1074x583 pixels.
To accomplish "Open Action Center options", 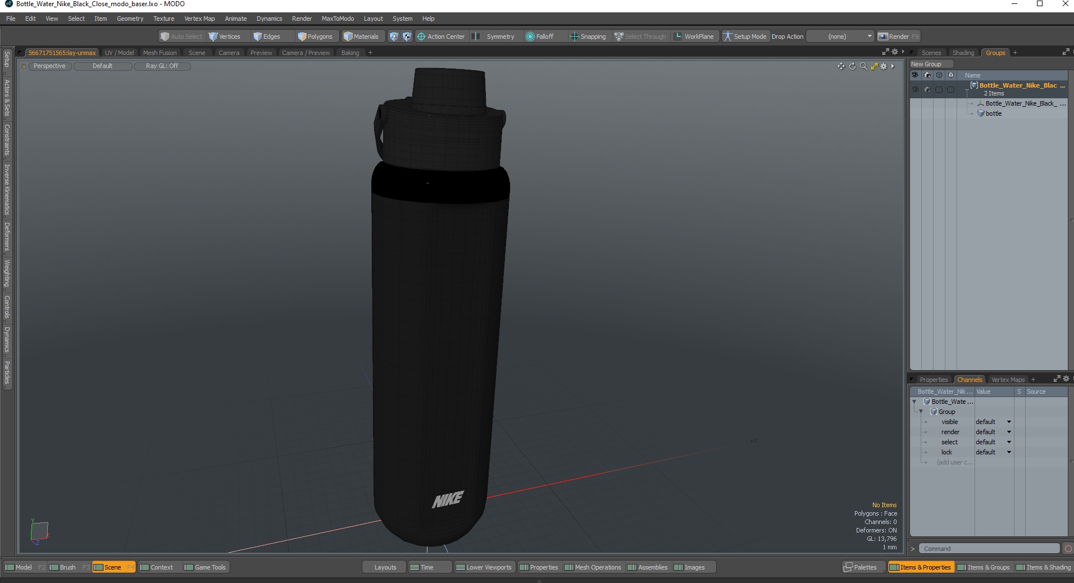I will pyautogui.click(x=441, y=37).
